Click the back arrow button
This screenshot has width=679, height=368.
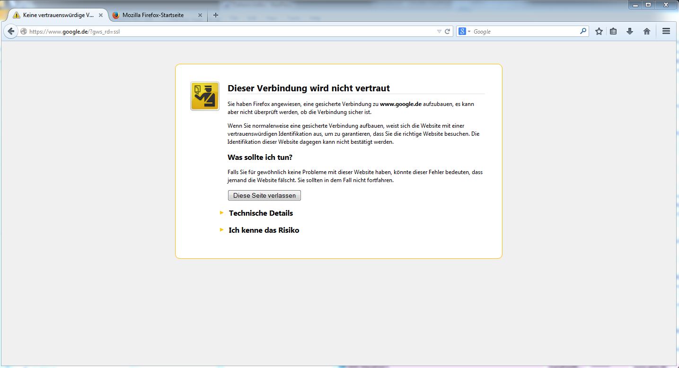11,31
